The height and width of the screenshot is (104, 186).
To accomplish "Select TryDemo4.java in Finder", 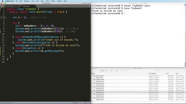I will 138,89.
